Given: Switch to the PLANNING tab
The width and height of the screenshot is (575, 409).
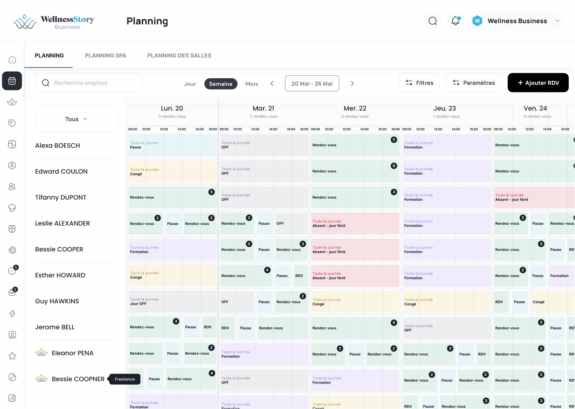Looking at the screenshot, I should (x=49, y=55).
